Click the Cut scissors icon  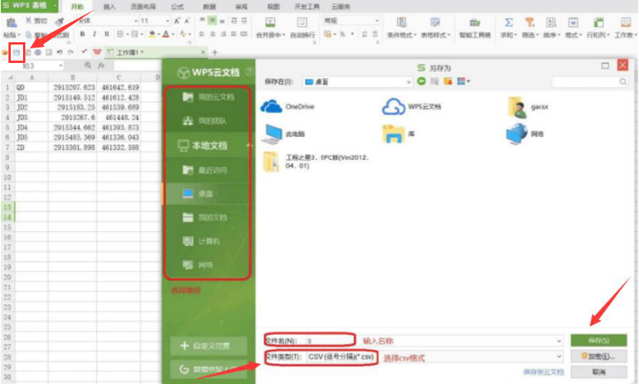(x=28, y=21)
